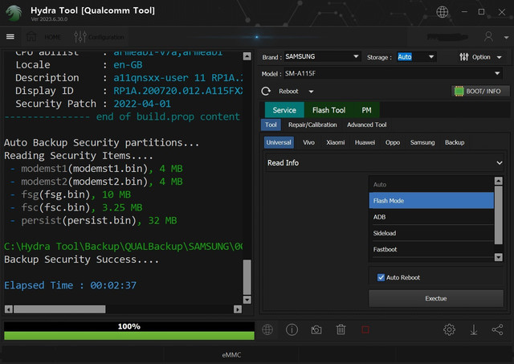Image resolution: width=514 pixels, height=364 pixels.
Task: Click the log horizontal scrollbar thumb
Action: coord(59,309)
